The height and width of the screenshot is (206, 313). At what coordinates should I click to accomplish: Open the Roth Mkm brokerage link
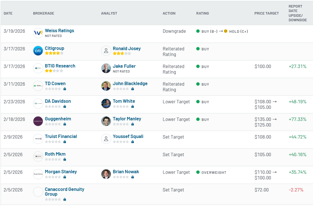(x=55, y=154)
